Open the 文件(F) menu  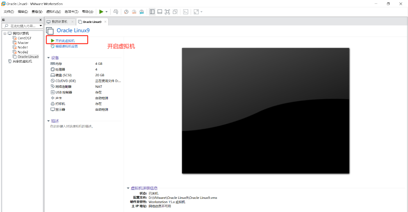[9, 12]
